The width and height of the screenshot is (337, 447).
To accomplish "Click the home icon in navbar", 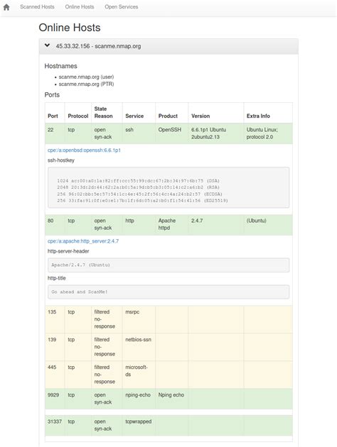I will [6, 7].
